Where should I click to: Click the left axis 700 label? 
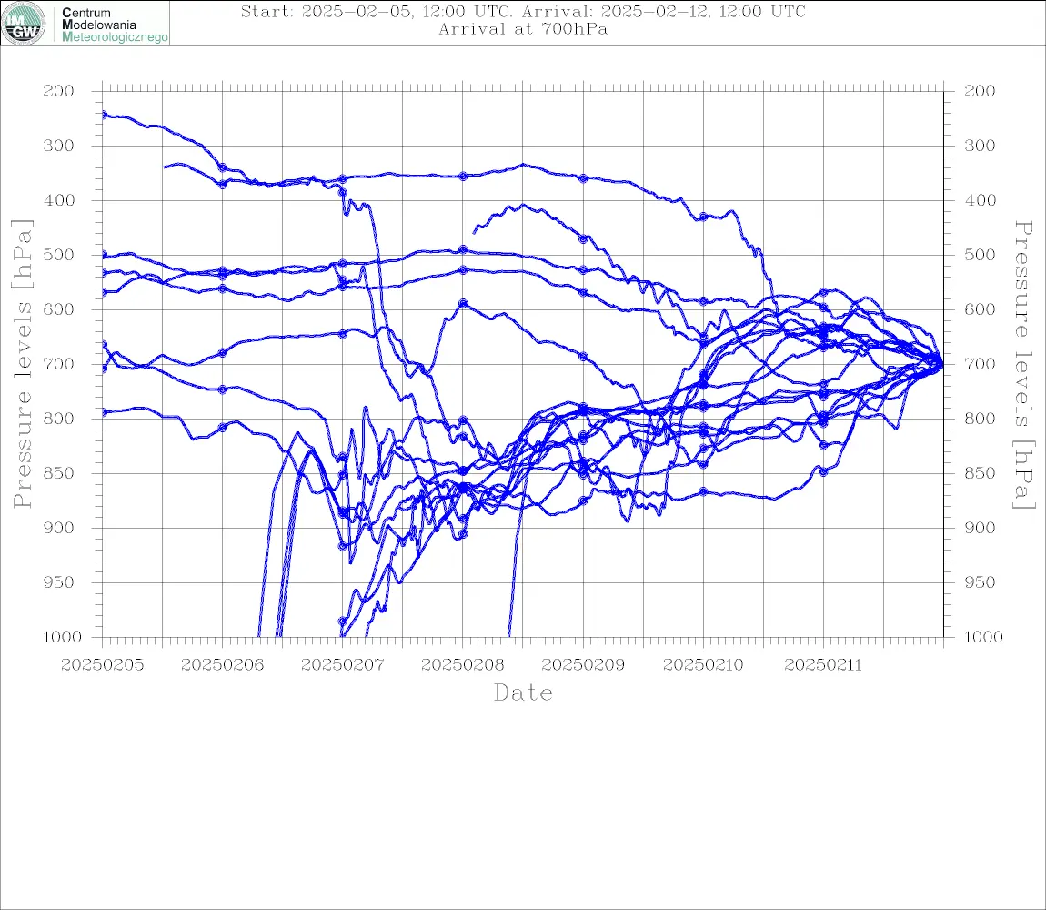tap(59, 364)
